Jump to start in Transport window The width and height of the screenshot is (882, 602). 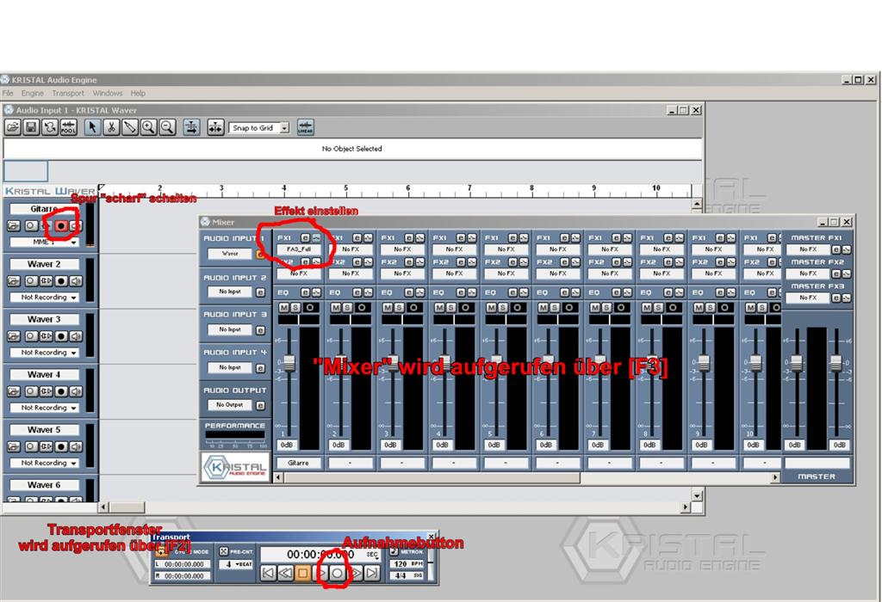pyautogui.click(x=269, y=574)
